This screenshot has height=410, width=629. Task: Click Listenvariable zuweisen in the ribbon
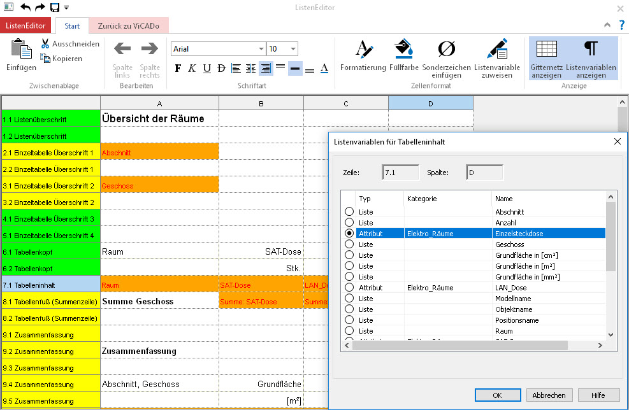point(497,59)
